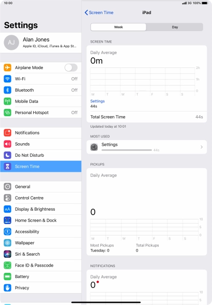Toggle the Airplane Mode switch
Viewport: 212px width, 305px height.
click(71, 67)
